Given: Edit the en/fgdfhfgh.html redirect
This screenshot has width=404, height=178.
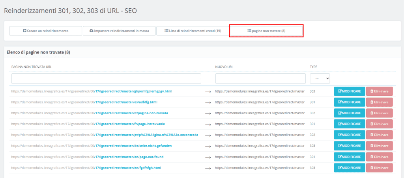Looking at the screenshot, I should (350, 168).
